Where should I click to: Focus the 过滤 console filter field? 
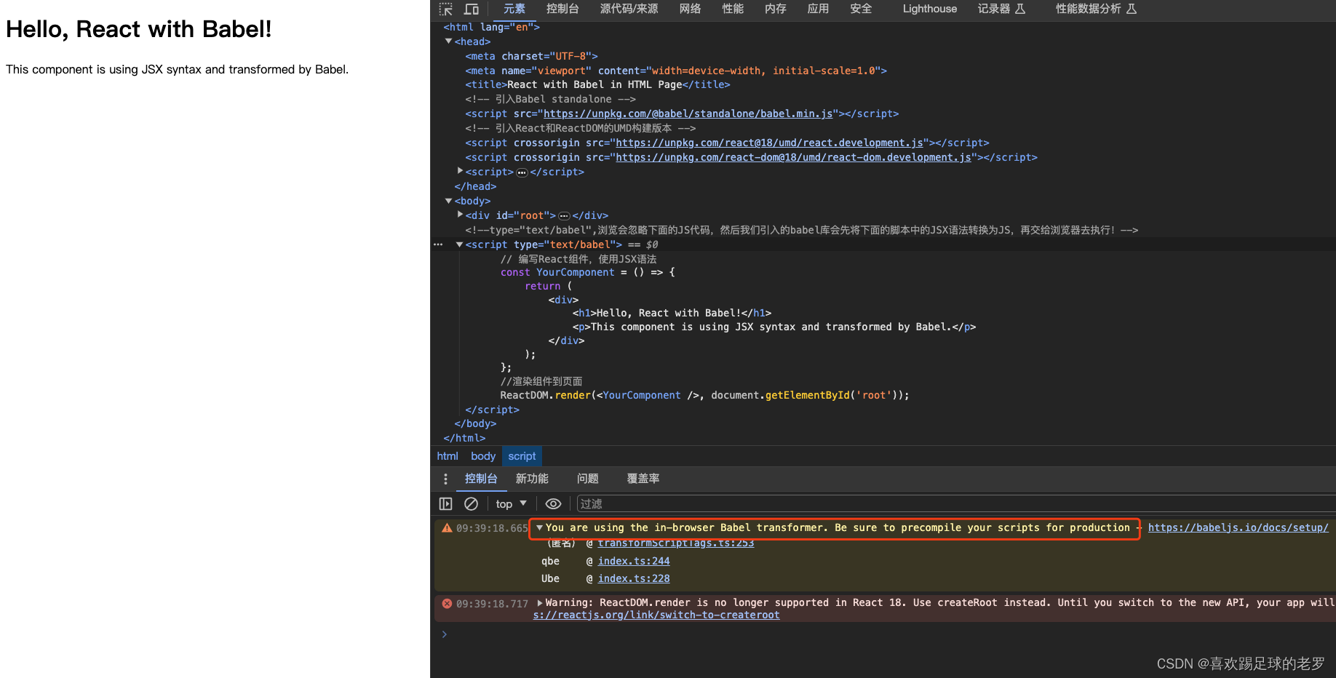[x=956, y=503]
